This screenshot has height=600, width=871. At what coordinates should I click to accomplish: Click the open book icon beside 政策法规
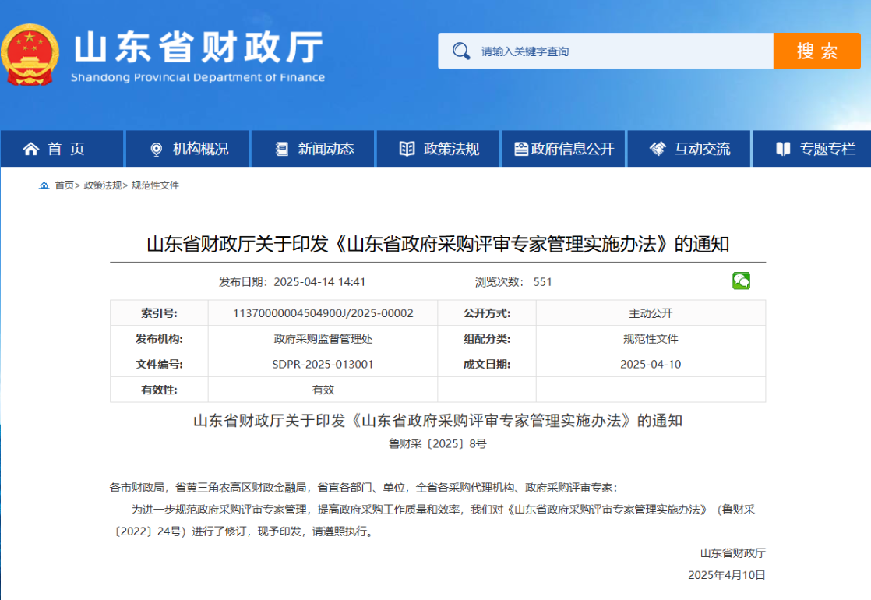click(407, 149)
